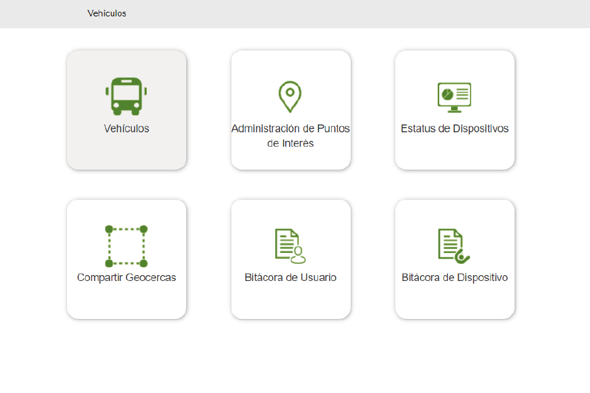Click the document Bitácora de Dispositivo icon
The image size is (590, 393).
click(x=454, y=246)
